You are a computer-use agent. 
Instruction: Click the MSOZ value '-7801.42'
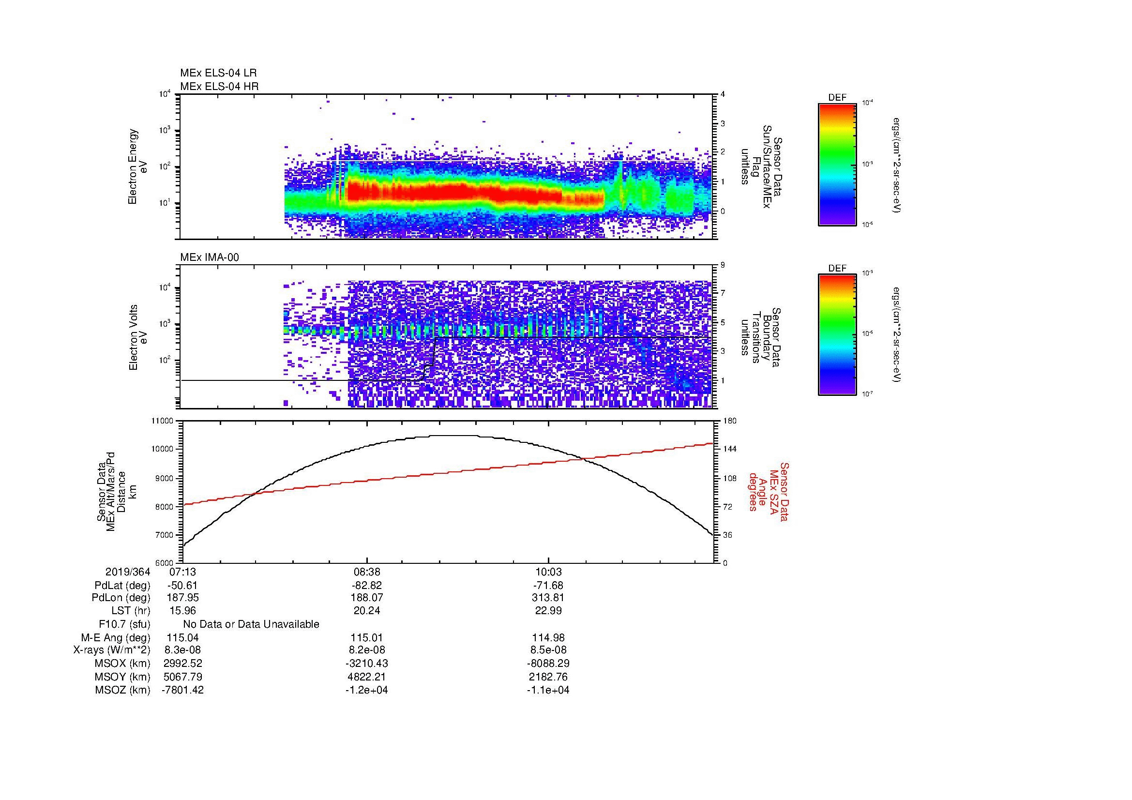[x=183, y=690]
